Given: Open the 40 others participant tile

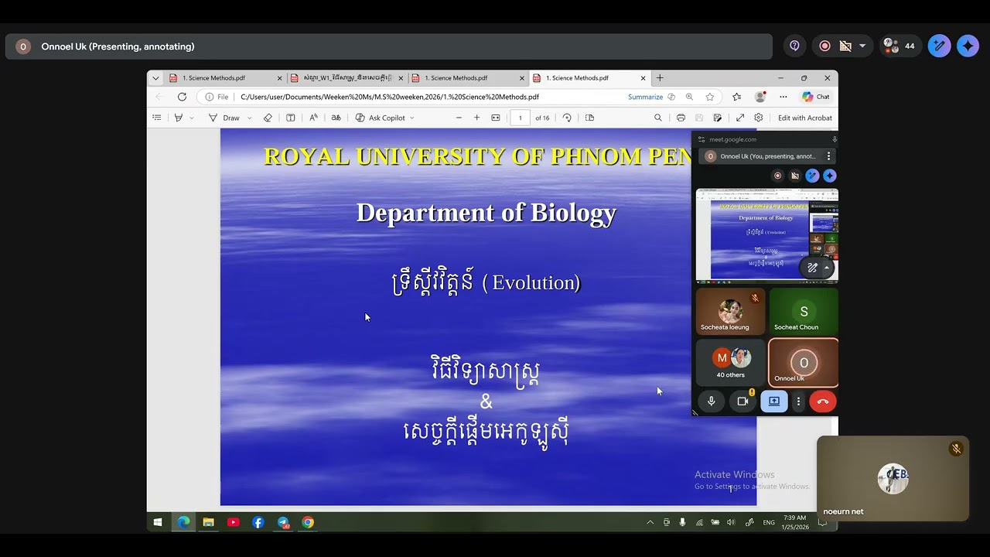Looking at the screenshot, I should coord(730,362).
